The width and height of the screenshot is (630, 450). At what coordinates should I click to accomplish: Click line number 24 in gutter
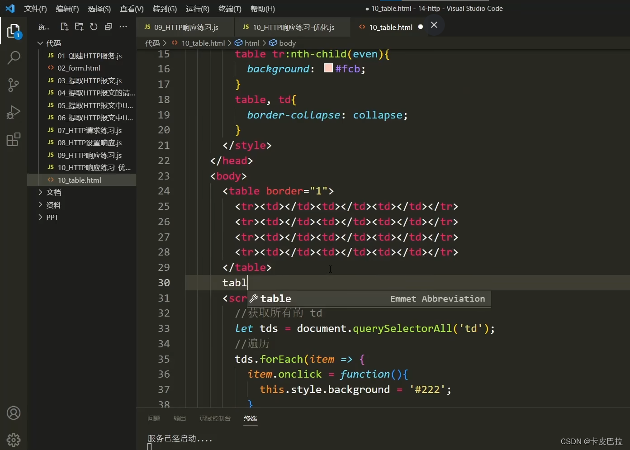tap(164, 191)
